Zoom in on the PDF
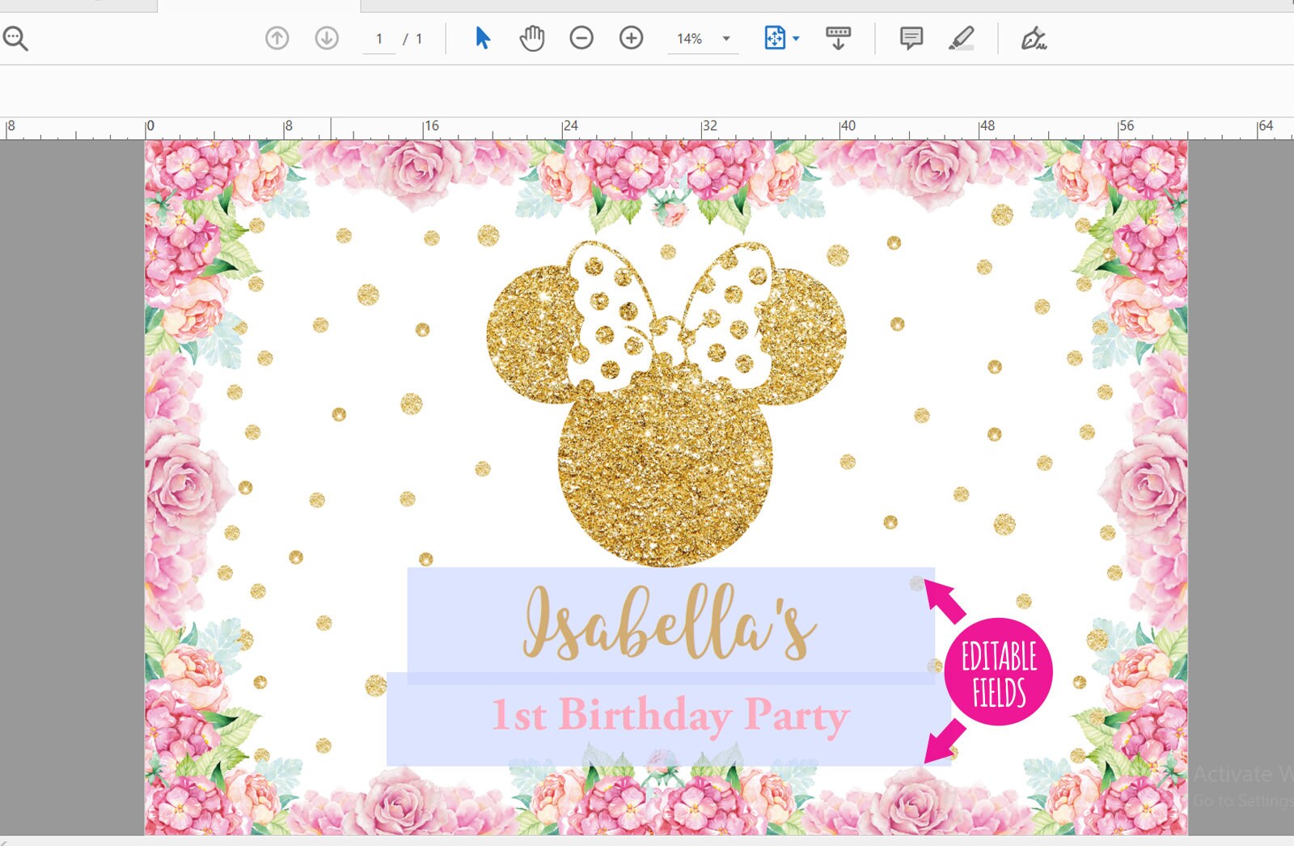 point(630,37)
